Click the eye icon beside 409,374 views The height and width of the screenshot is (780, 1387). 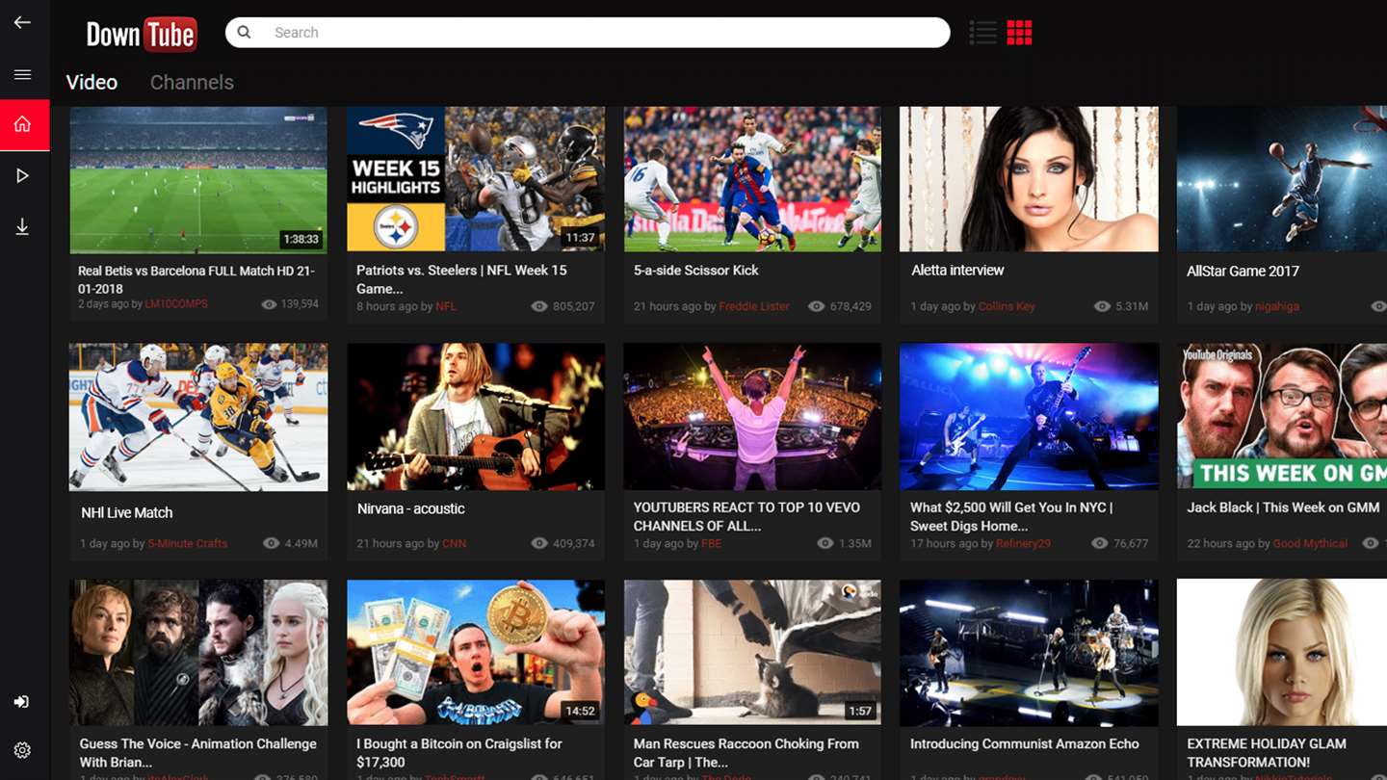[x=539, y=543]
